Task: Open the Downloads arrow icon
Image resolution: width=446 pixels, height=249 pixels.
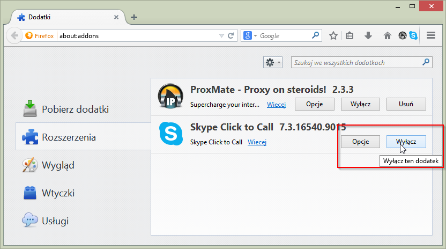Action: tap(368, 36)
